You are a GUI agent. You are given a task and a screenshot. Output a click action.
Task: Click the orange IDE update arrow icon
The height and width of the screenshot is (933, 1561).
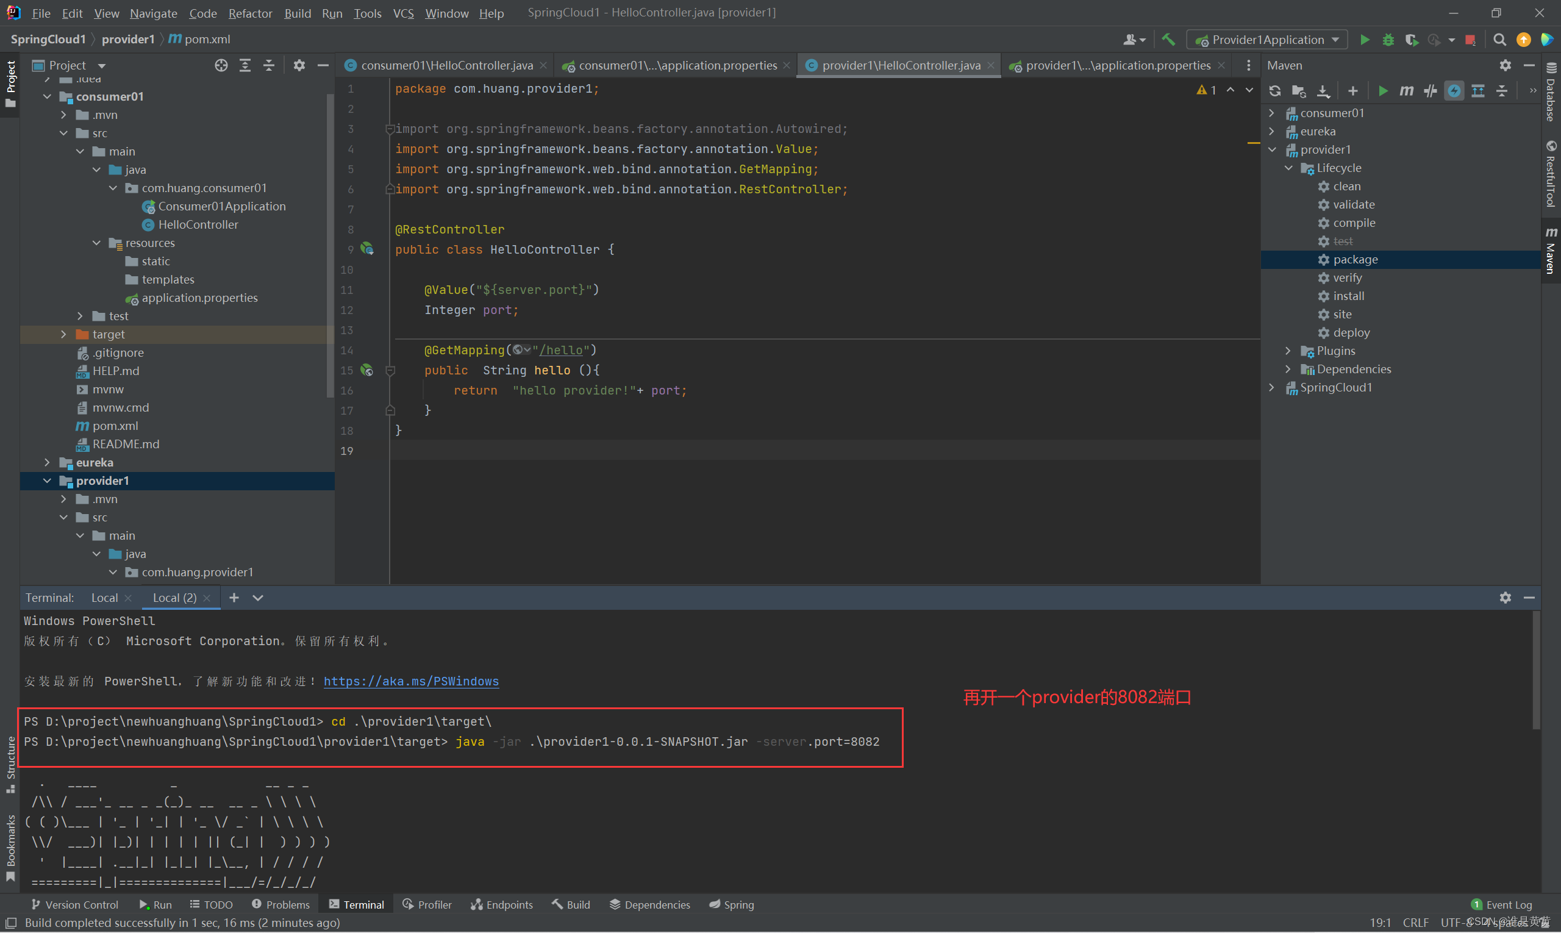coord(1523,40)
